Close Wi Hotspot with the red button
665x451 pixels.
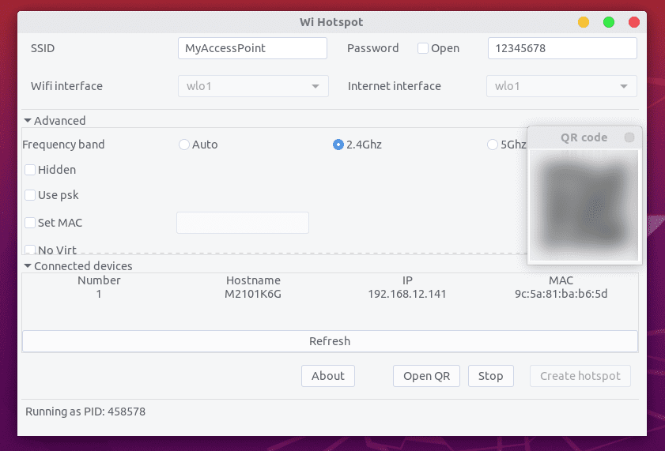pyautogui.click(x=633, y=22)
